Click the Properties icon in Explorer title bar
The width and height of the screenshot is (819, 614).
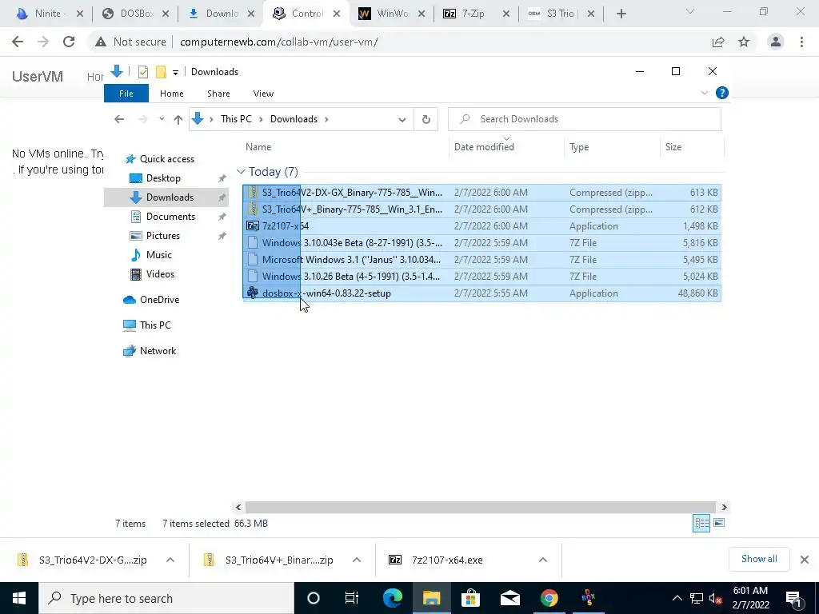pos(142,72)
